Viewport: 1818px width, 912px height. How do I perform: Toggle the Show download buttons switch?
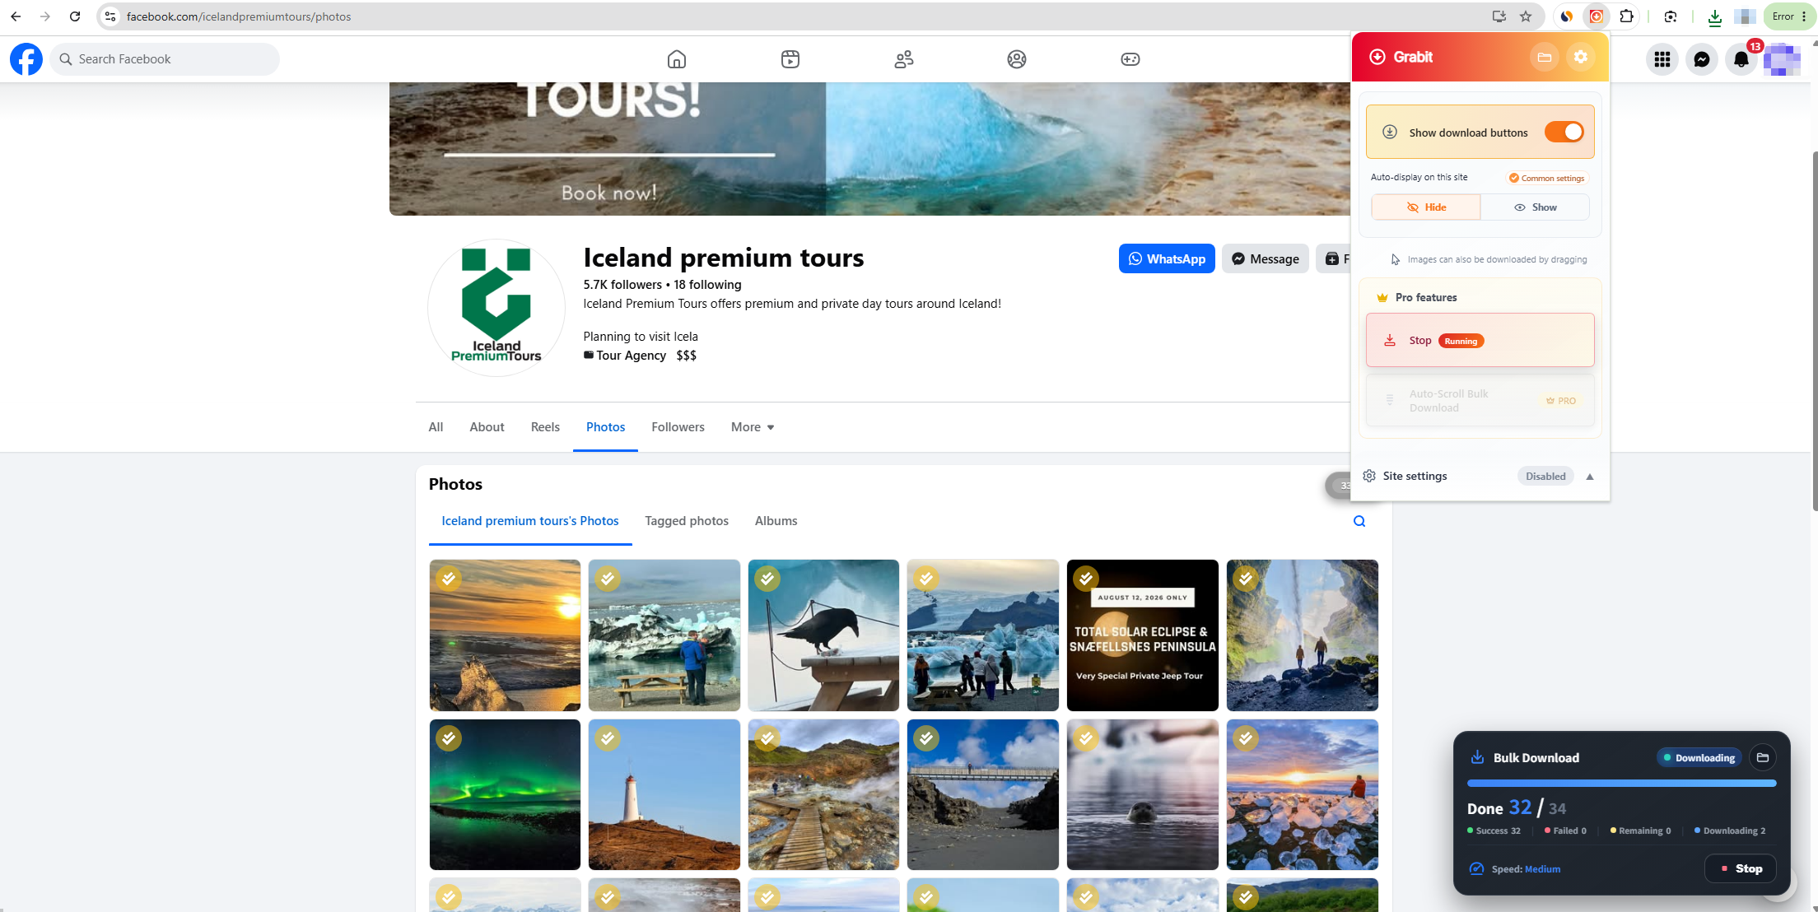point(1564,132)
